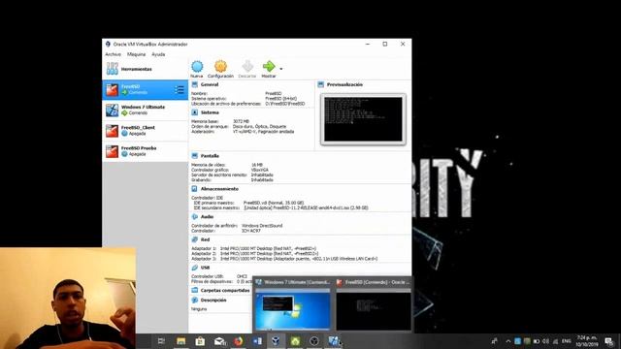This screenshot has width=621, height=349.
Task: Click the Nueva toolbar icon
Action: click(x=197, y=67)
